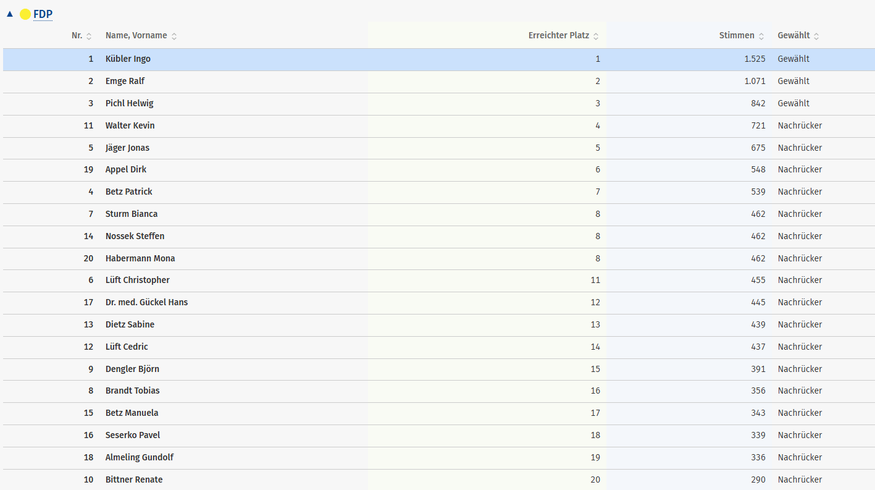Select the Emge Ralf candidate row
875x490 pixels.
pos(125,82)
